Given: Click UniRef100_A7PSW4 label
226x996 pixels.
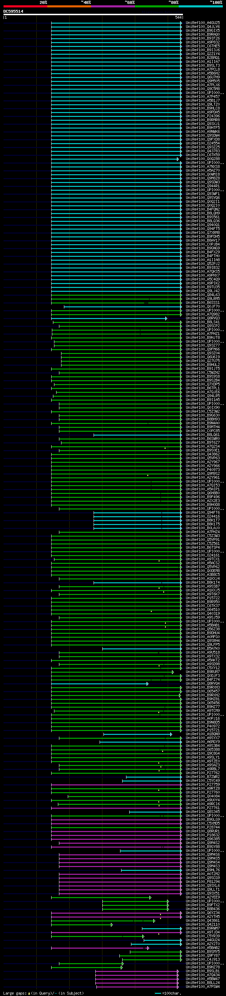Looking at the screenshot, I should [x=203, y=986].
